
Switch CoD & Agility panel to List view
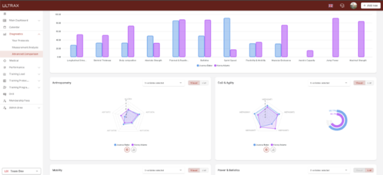[x=369, y=83]
